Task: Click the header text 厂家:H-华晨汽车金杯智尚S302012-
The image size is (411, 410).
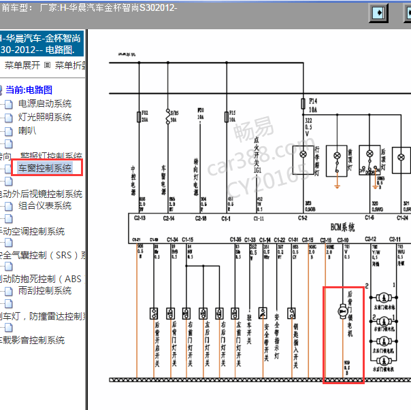Action: (108, 8)
